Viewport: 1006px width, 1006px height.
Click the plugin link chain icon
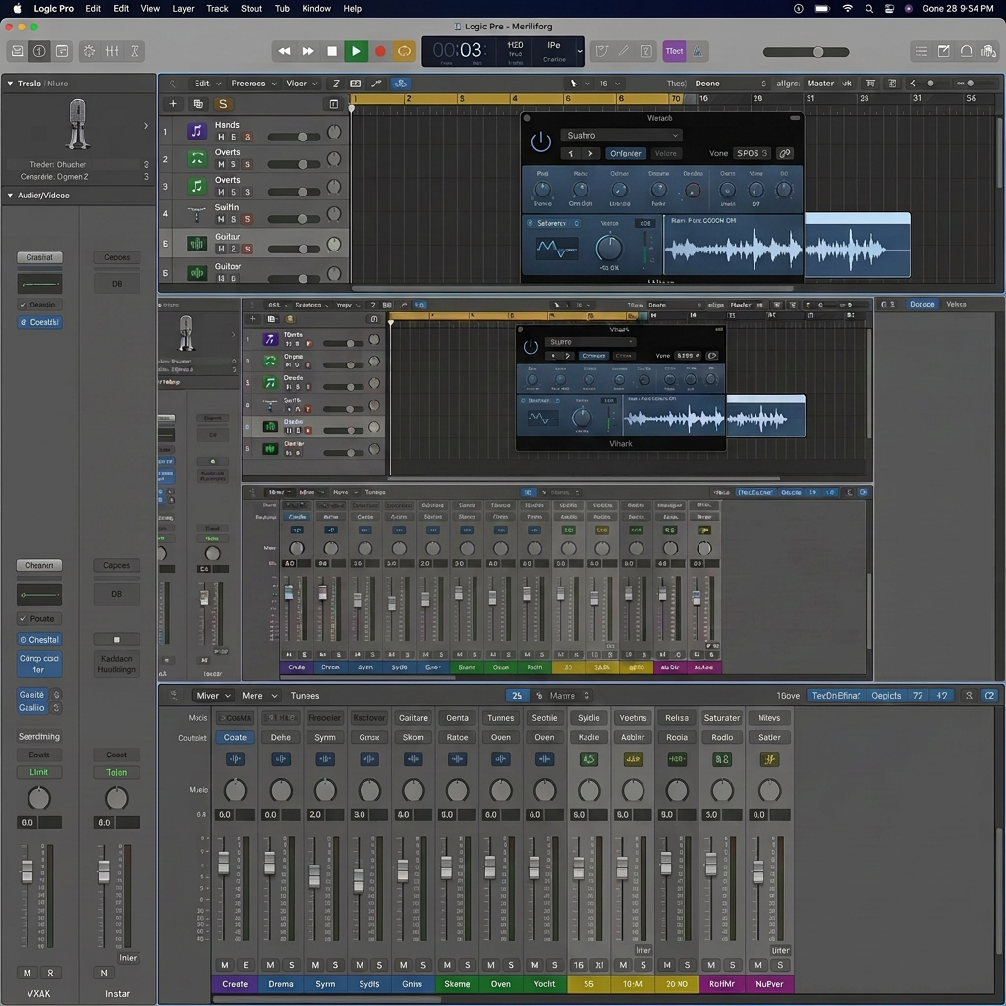tap(784, 153)
